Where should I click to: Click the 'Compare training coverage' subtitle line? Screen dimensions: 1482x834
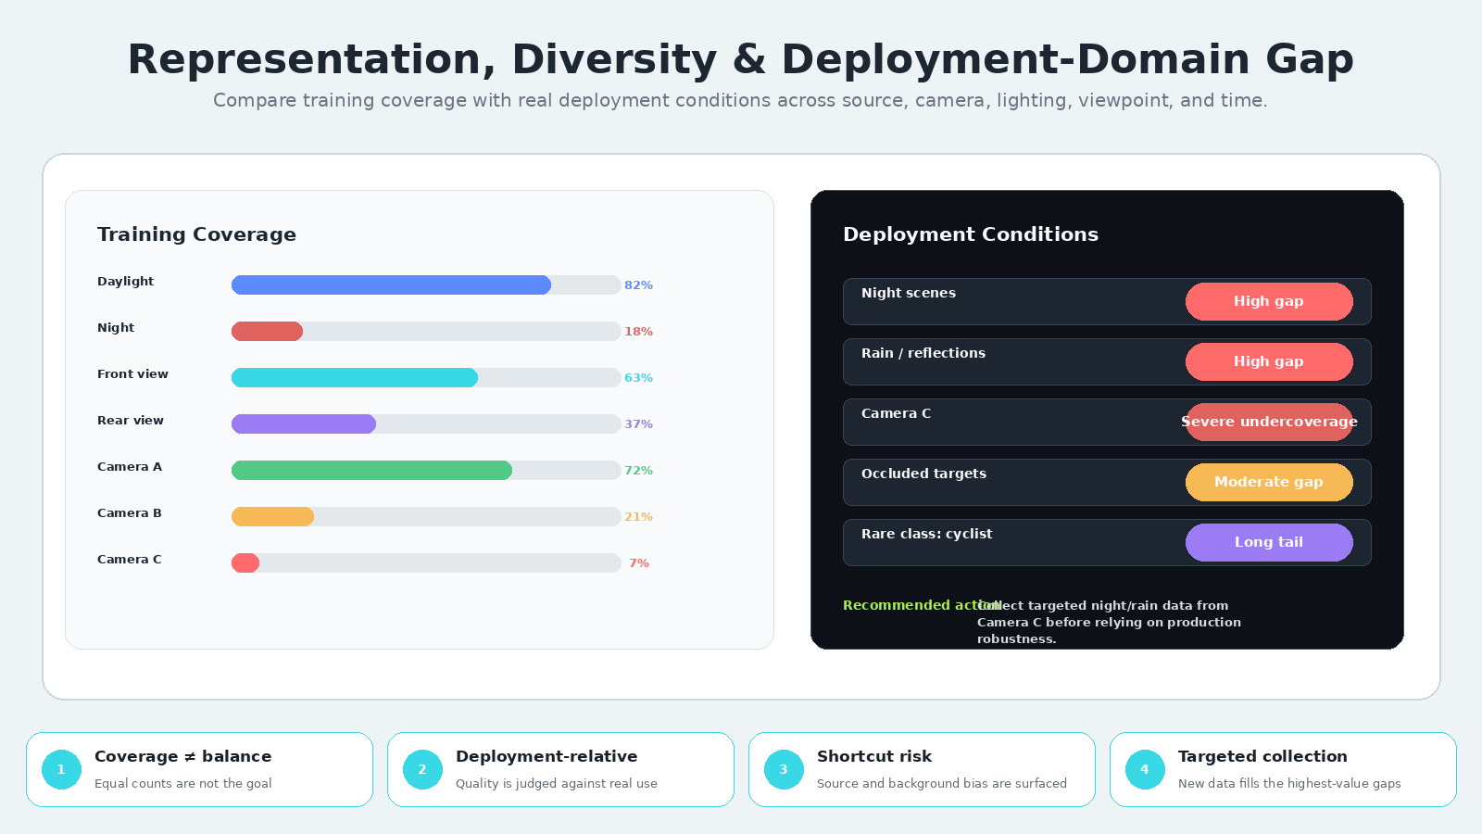741,100
